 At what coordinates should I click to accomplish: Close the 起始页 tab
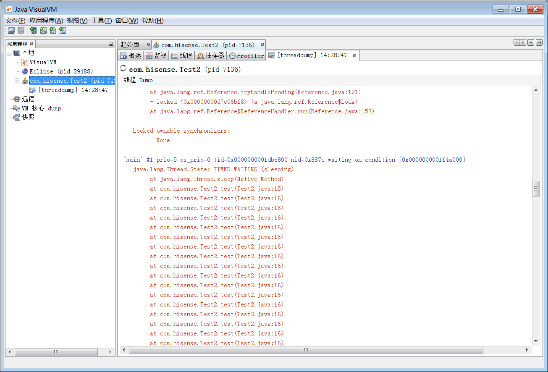point(148,45)
